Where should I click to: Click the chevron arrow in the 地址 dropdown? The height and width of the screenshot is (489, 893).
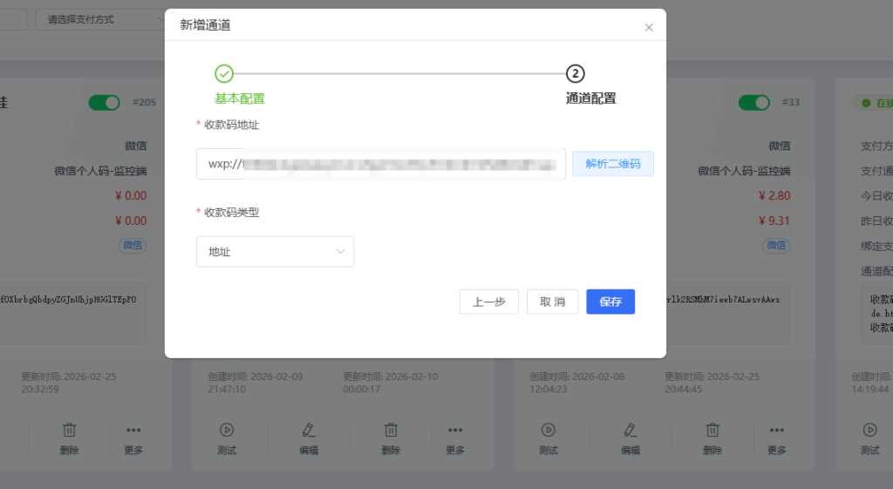click(341, 252)
